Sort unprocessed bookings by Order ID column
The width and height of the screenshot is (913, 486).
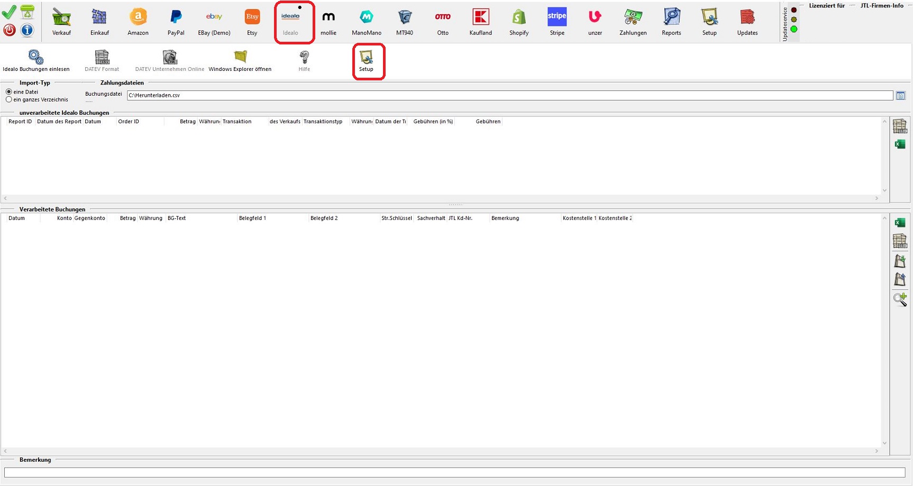129,122
